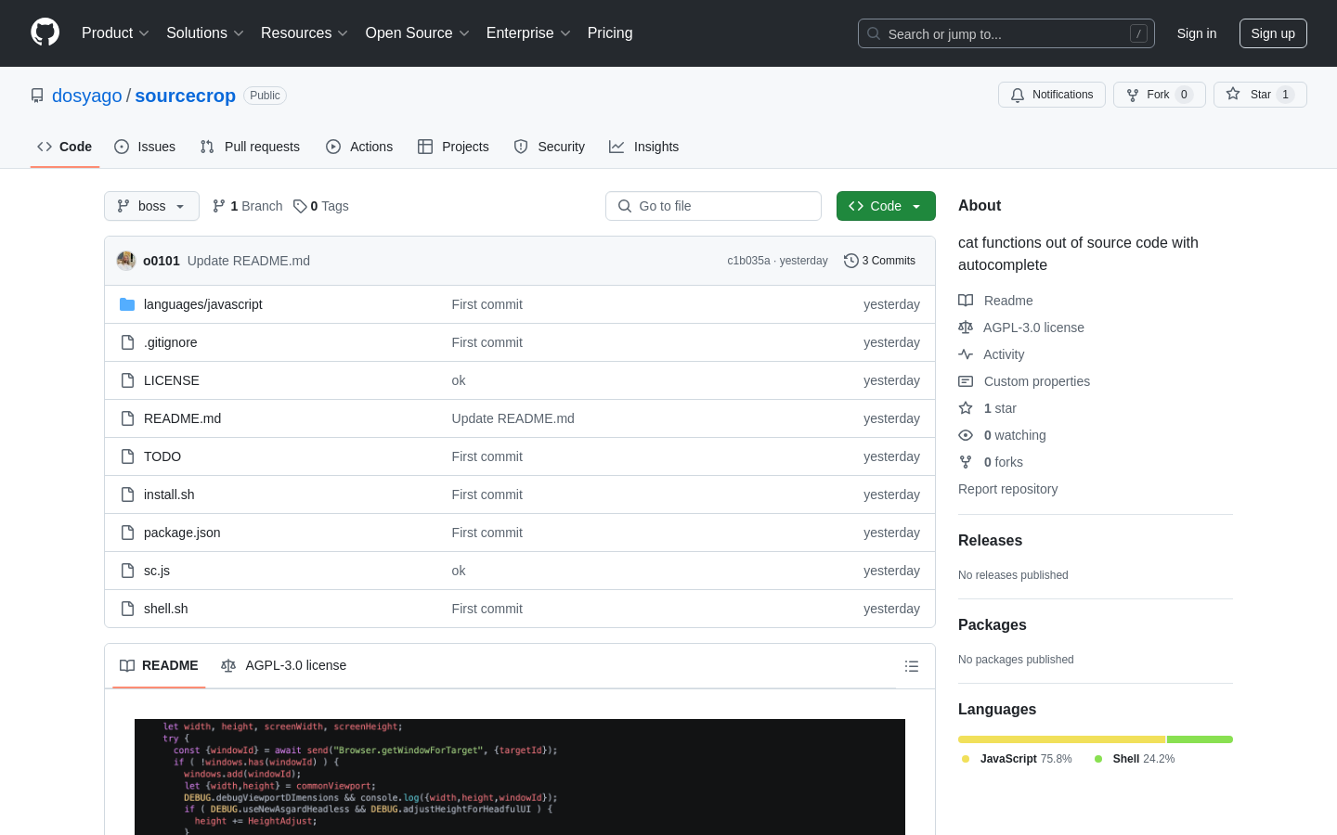Open the Releases heading link
The image size is (1337, 835).
click(x=990, y=541)
